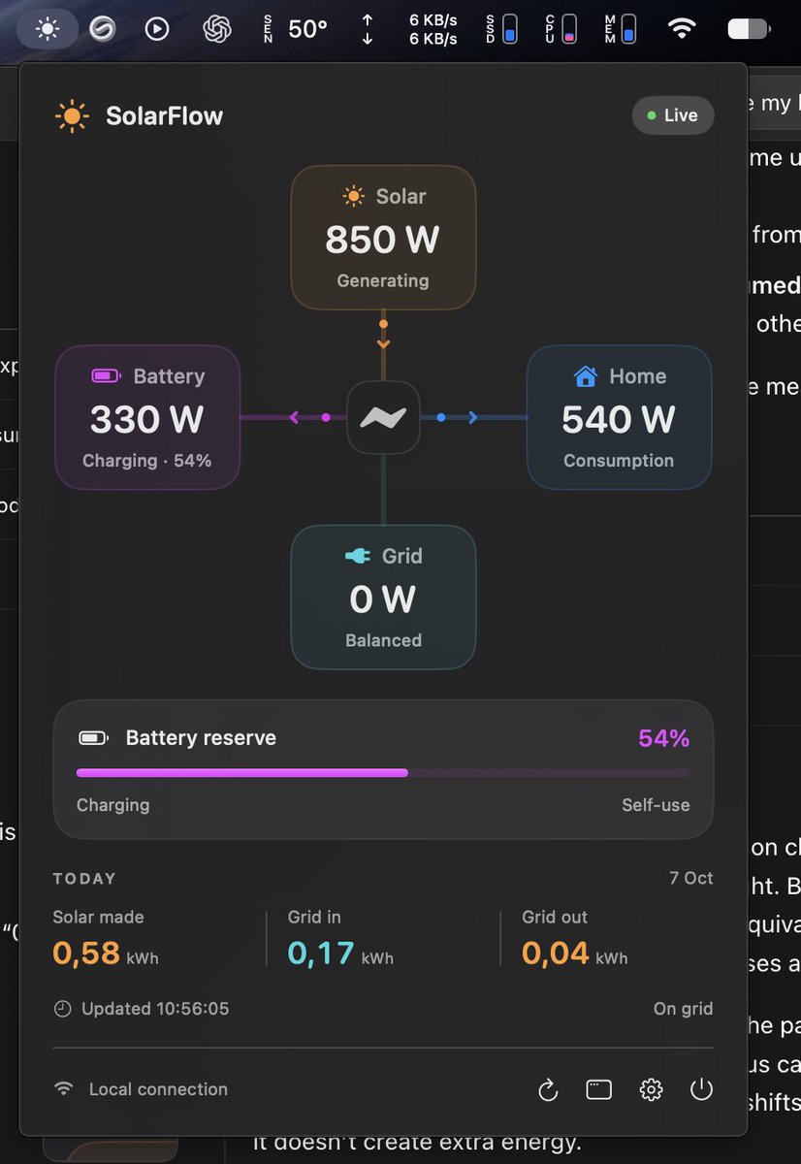Open the window view icon in the footer
This screenshot has width=801, height=1164.
599,1090
